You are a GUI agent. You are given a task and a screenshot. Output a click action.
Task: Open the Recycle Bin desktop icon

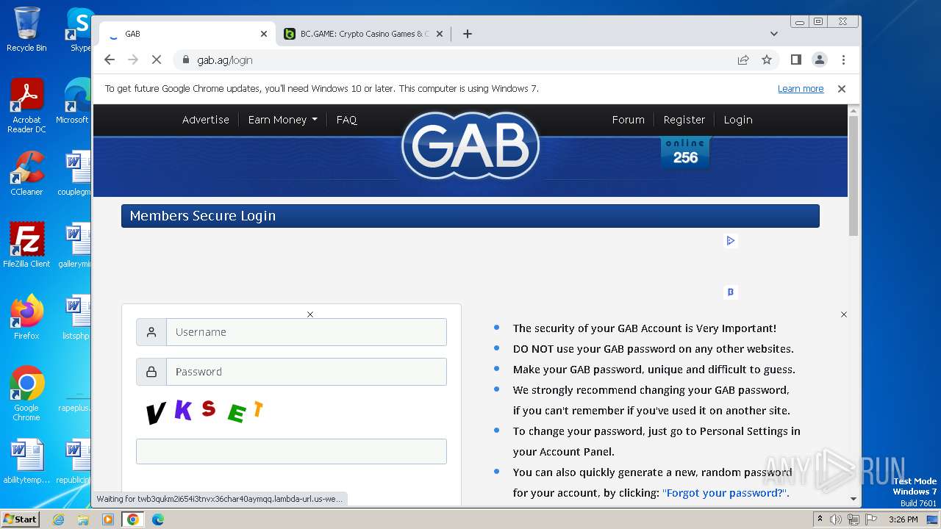(26, 29)
